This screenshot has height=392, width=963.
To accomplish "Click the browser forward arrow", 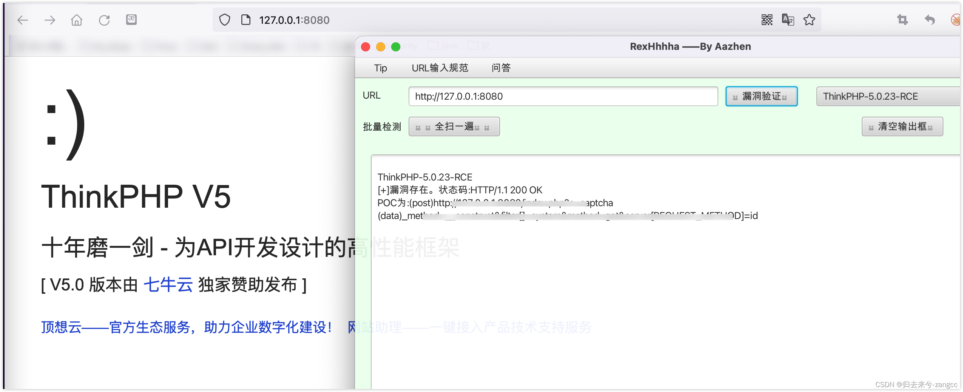I will (x=50, y=20).
